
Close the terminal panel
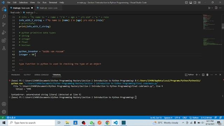click(x=220, y=75)
